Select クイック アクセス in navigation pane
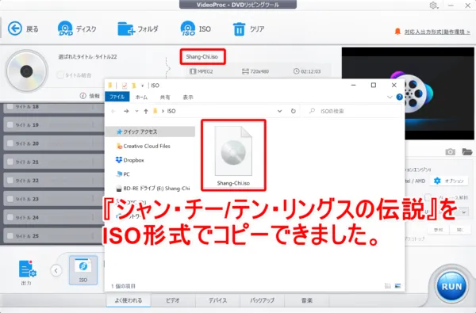Image resolution: width=476 pixels, height=313 pixels. pyautogui.click(x=151, y=132)
